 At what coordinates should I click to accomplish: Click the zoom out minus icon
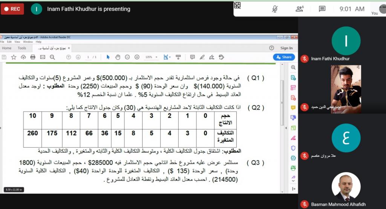pos(127,57)
